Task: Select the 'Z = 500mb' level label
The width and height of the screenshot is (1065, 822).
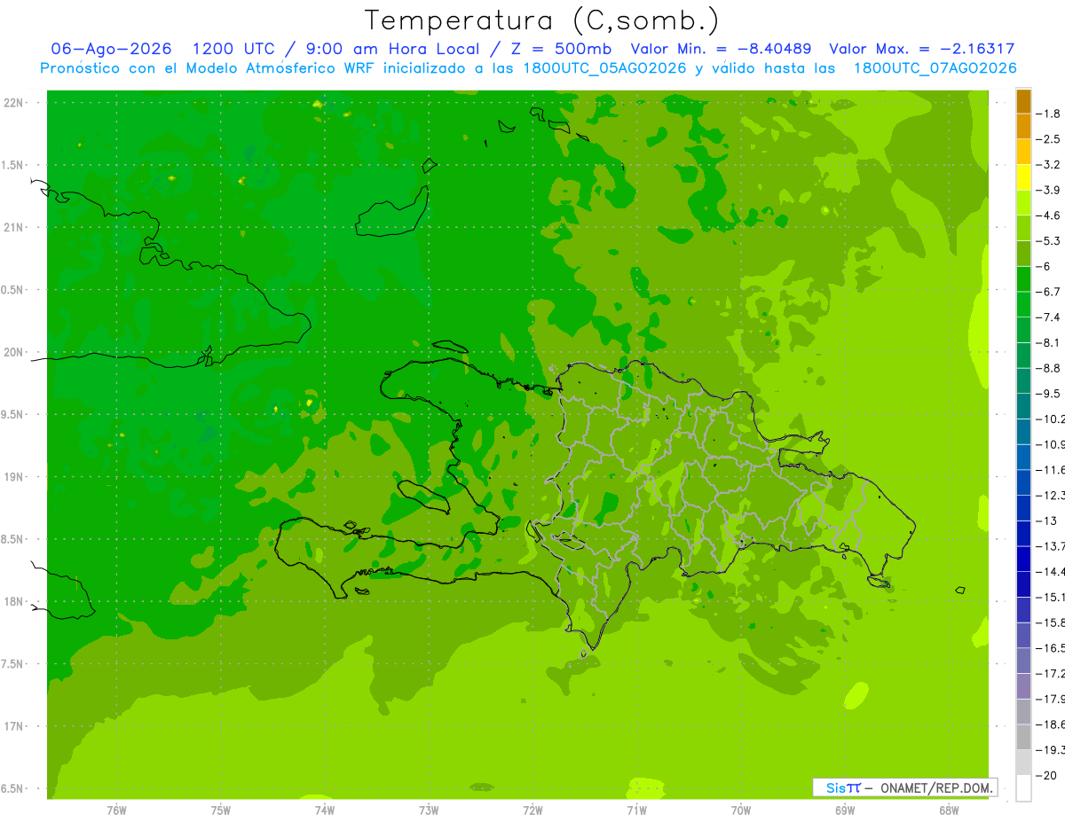Action: [x=561, y=49]
